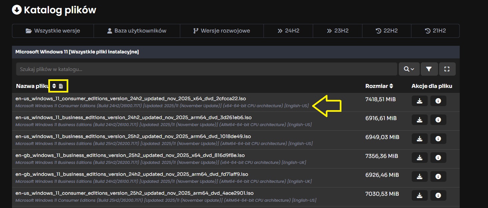Expand the search options dropdown
Image resolution: width=488 pixels, height=208 pixels.
(x=409, y=69)
